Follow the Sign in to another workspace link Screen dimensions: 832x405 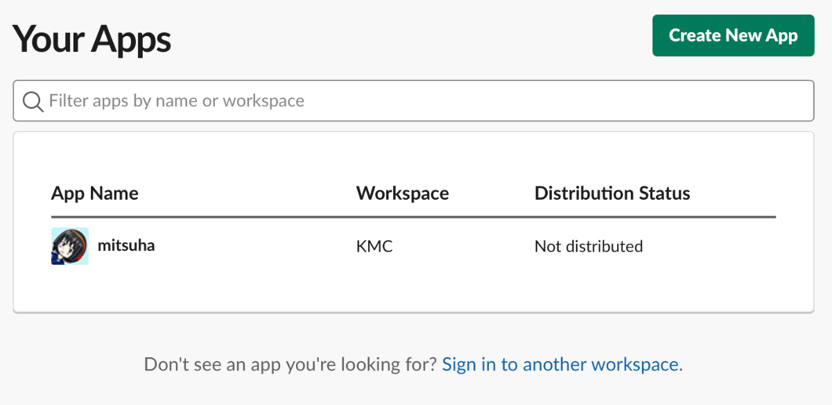tap(560, 364)
